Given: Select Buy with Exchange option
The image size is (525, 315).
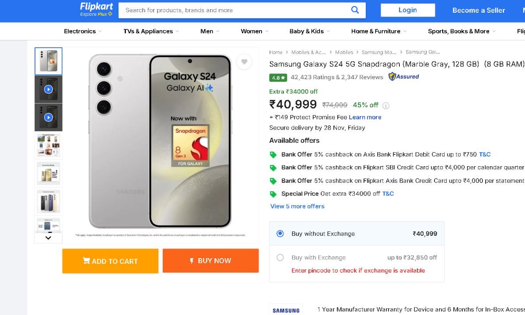Looking at the screenshot, I should [280, 258].
